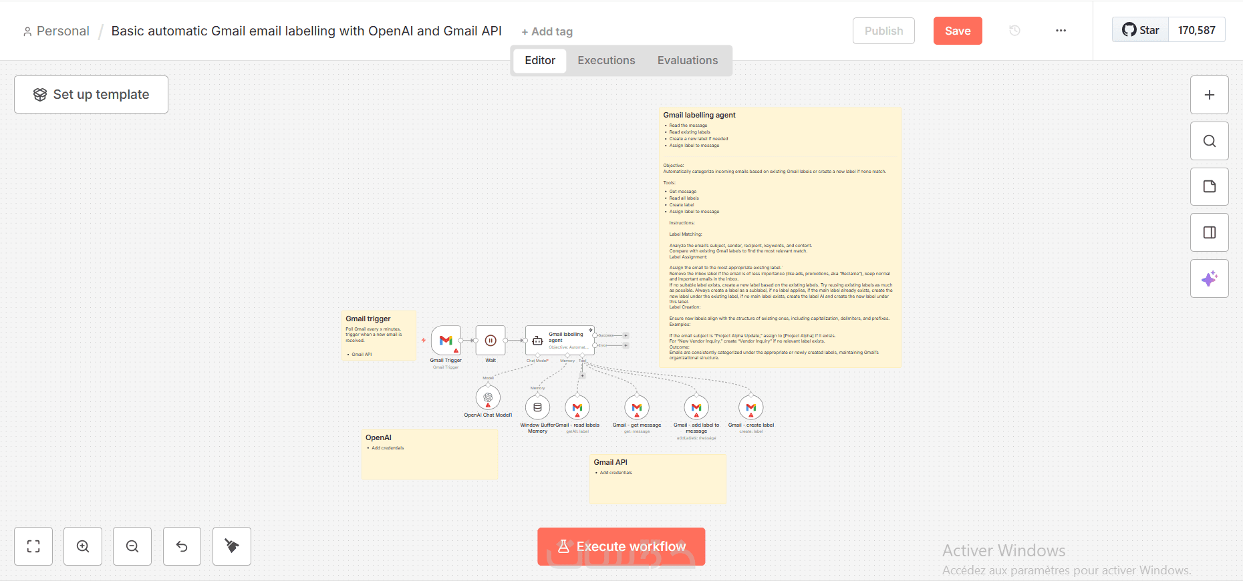Click the workflow title to rename it
Image resolution: width=1243 pixels, height=581 pixels.
coord(306,31)
